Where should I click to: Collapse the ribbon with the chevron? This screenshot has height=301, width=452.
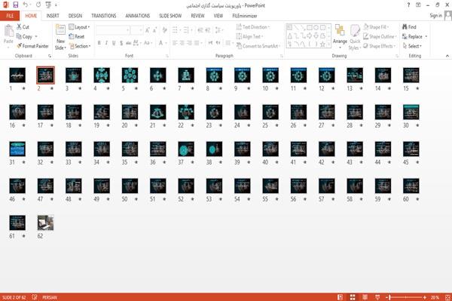point(447,56)
